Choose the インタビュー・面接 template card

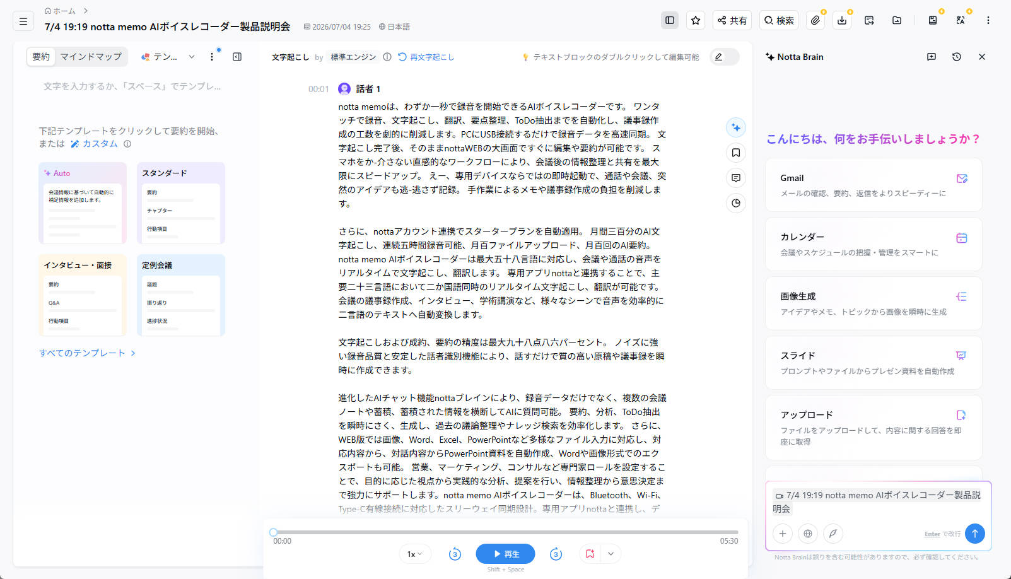tap(83, 295)
